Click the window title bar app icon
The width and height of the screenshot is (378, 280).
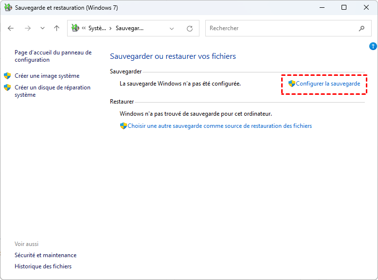tap(8, 7)
